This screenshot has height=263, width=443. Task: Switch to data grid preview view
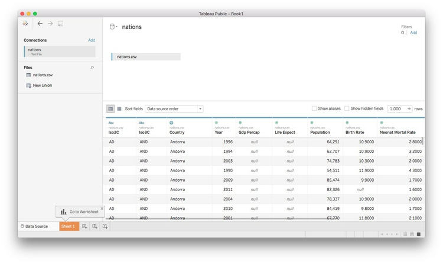click(x=110, y=109)
